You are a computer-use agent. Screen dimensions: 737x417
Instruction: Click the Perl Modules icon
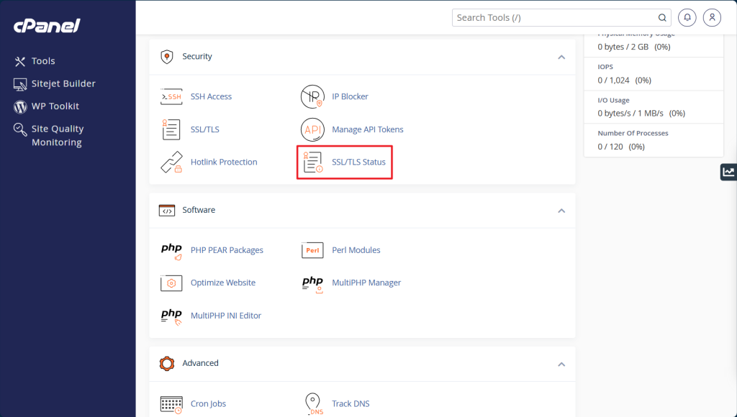[312, 250]
